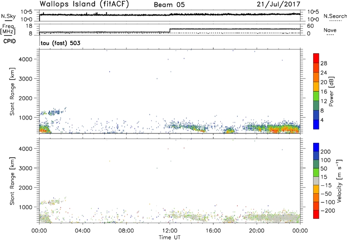Click the 'N.Search' legend label
Image resolution: width=347 pixels, height=240 pixels.
point(335,16)
